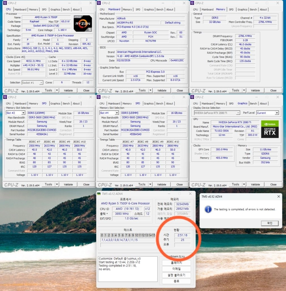Switch to CPU tab in the Slot #4 SPD window
This screenshot has height=291, width=286.
click(x=102, y=104)
